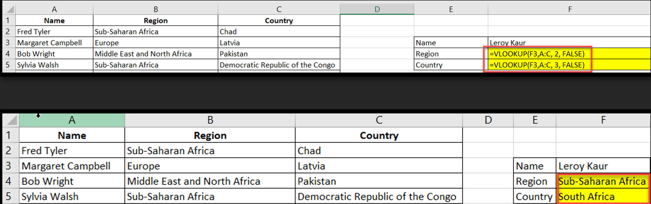
Task: Select column E header in top spreadsheet
Action: tap(451, 9)
